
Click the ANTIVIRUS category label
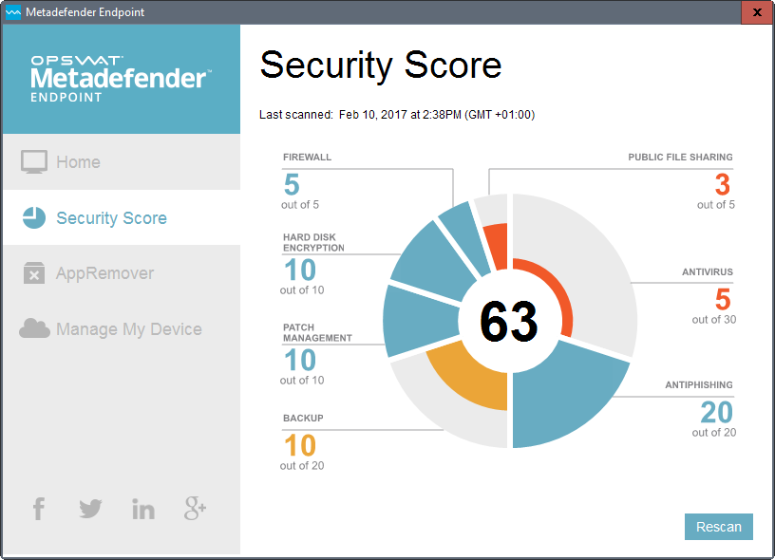tap(708, 272)
